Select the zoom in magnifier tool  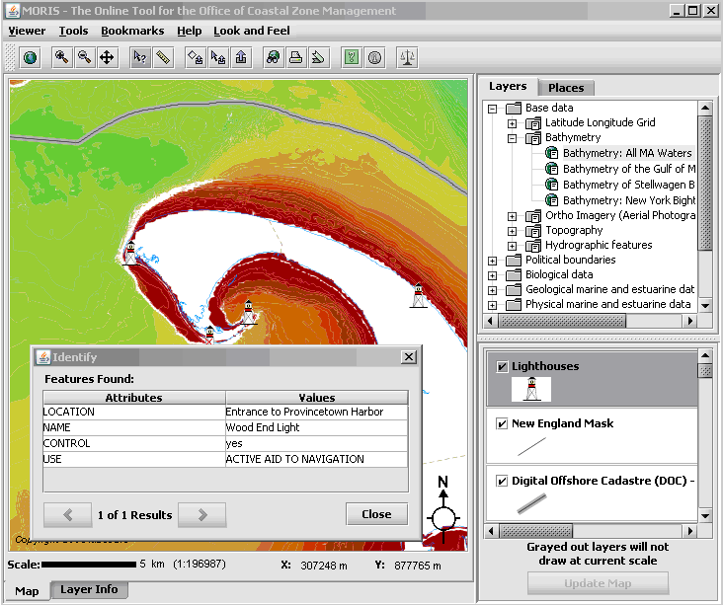point(61,57)
